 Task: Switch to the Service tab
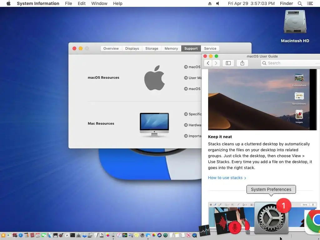click(x=210, y=48)
